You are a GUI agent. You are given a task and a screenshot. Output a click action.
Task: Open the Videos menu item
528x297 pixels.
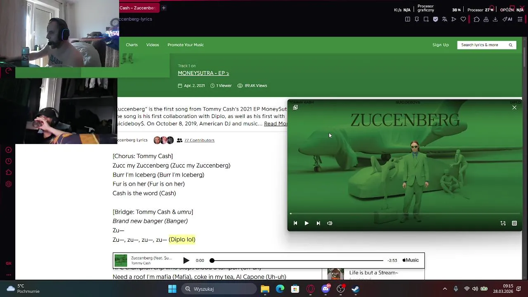click(x=153, y=45)
